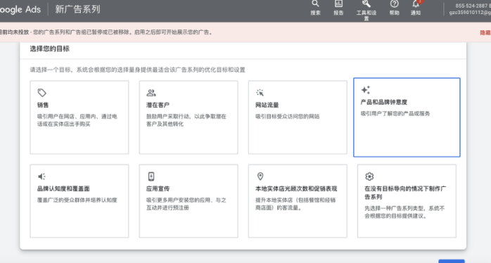Click the description 覆盖广泛的受众群体并培养认知度
Screen dimensions: 491x263
coord(77,200)
